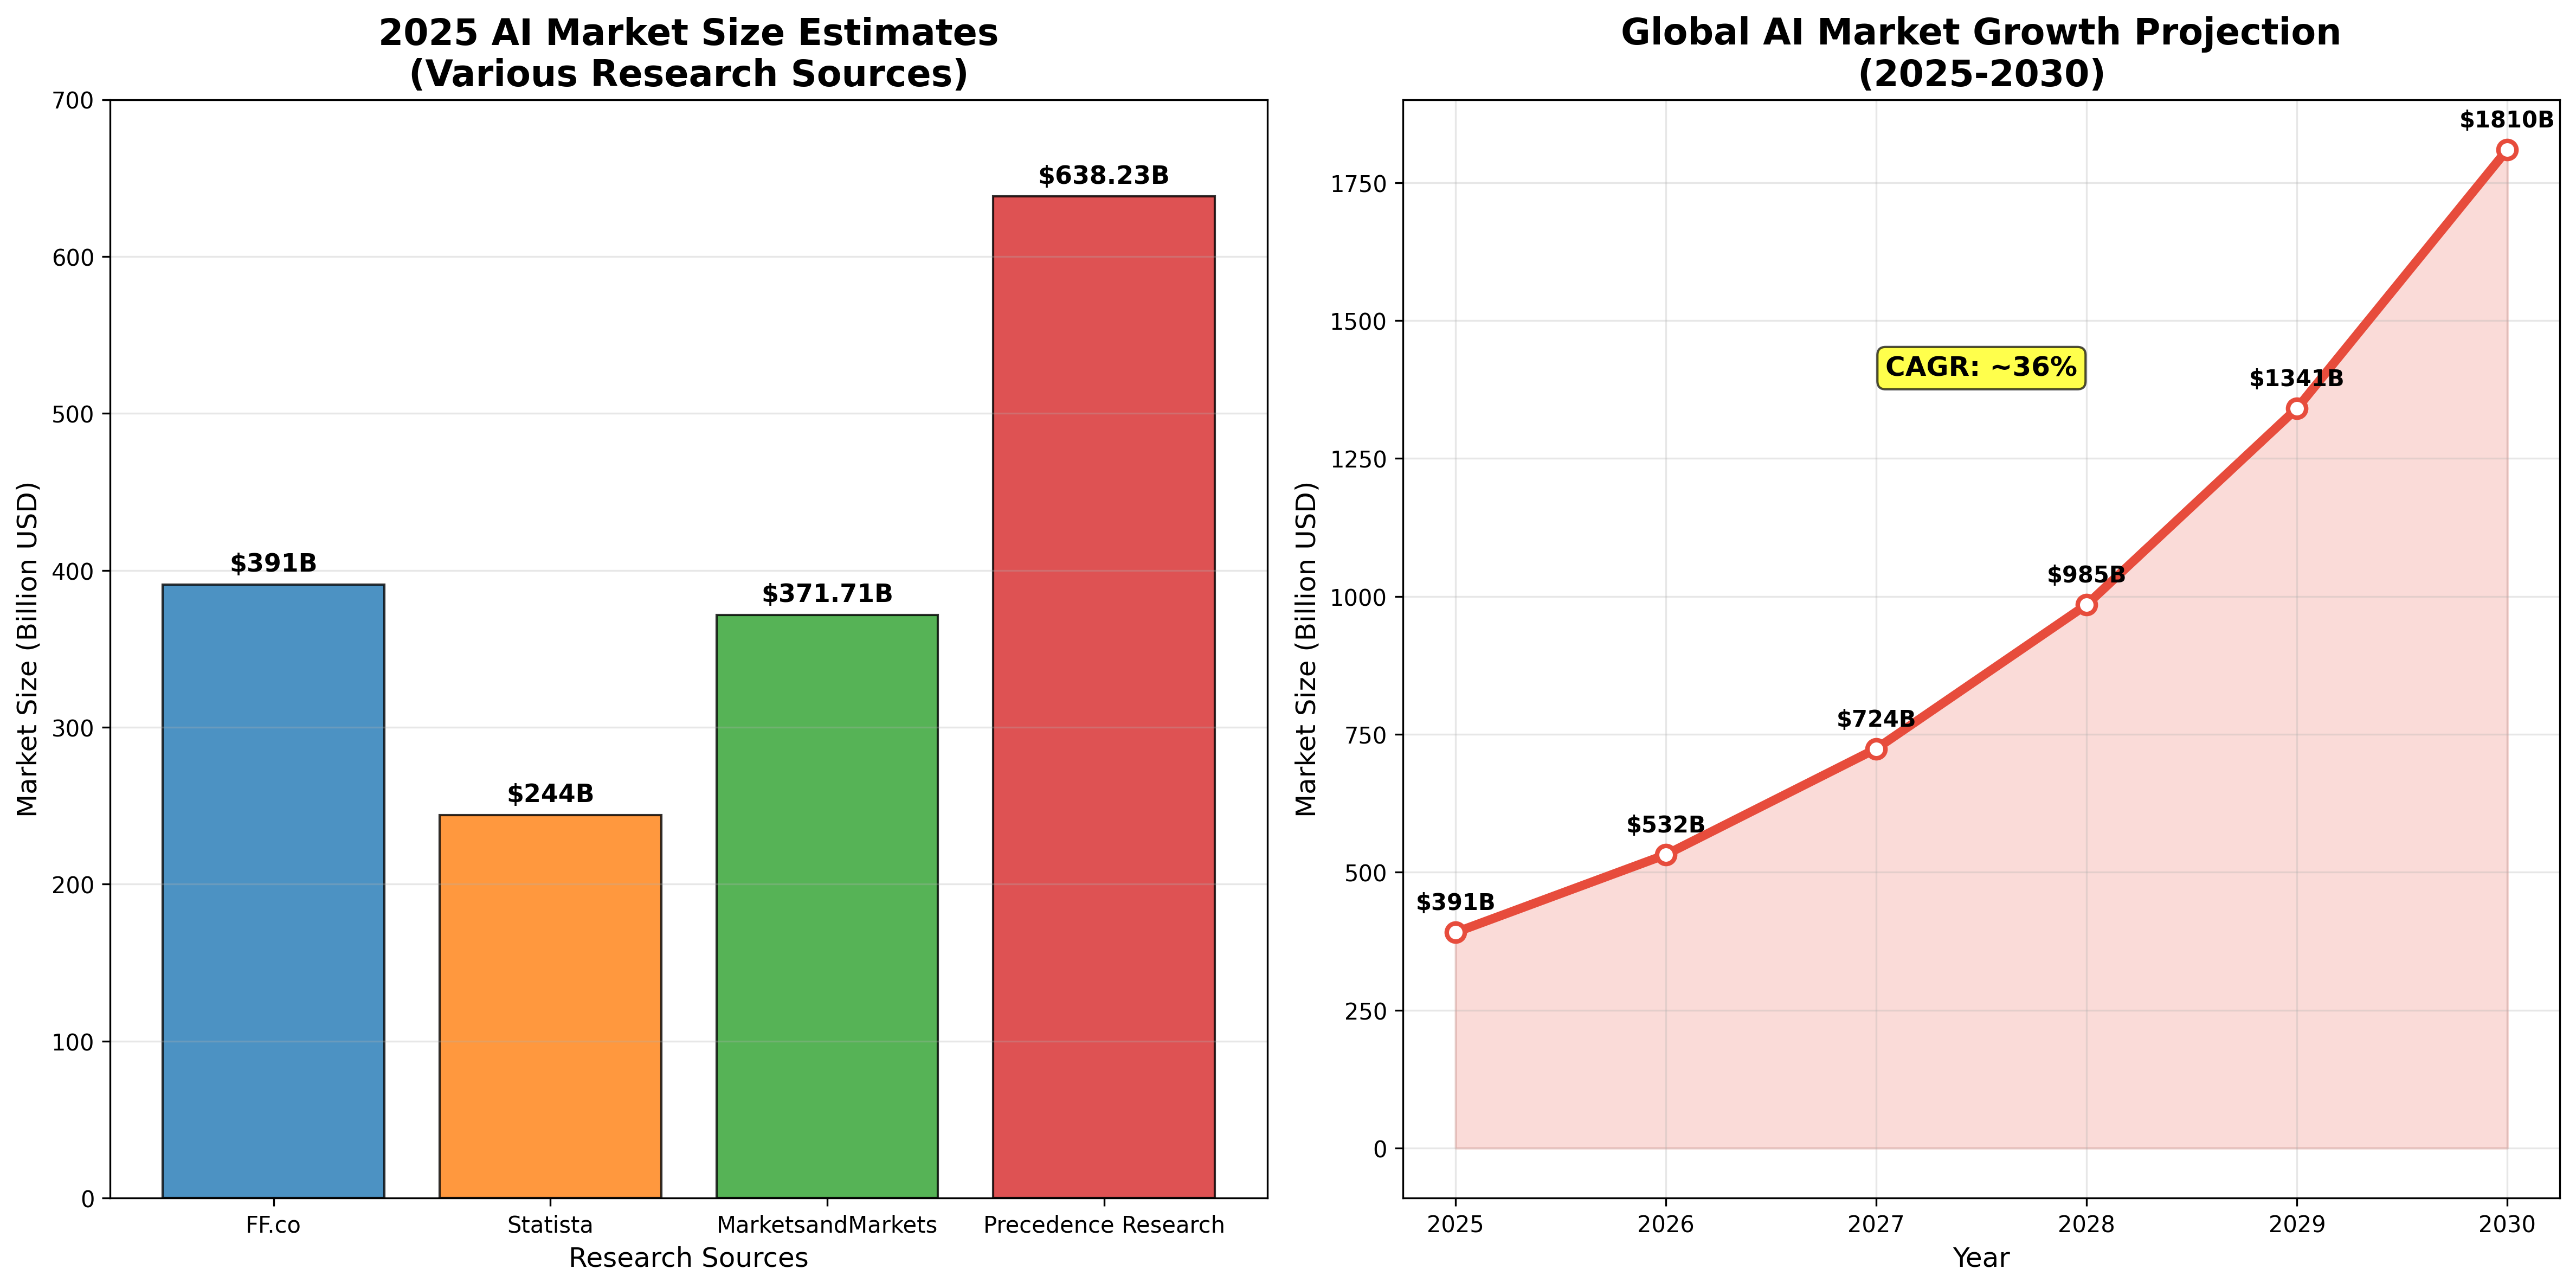Click the red Precedence Research bar
The image size is (2576, 1288).
[x=1103, y=696]
